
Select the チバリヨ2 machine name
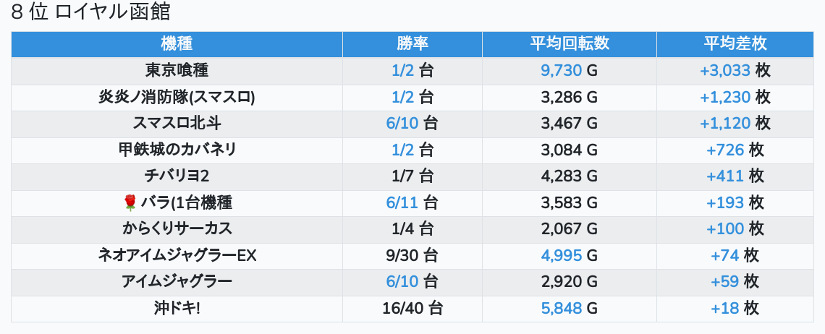[x=177, y=176]
